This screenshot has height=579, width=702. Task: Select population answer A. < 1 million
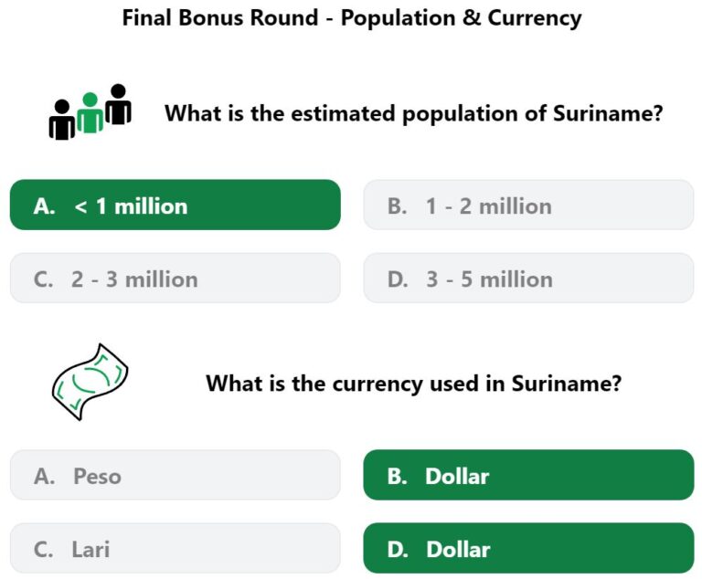pyautogui.click(x=175, y=205)
